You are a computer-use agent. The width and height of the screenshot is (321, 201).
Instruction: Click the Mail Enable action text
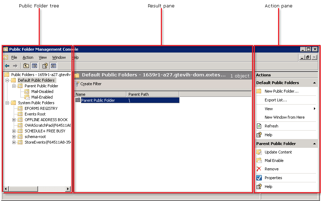coord(274,161)
